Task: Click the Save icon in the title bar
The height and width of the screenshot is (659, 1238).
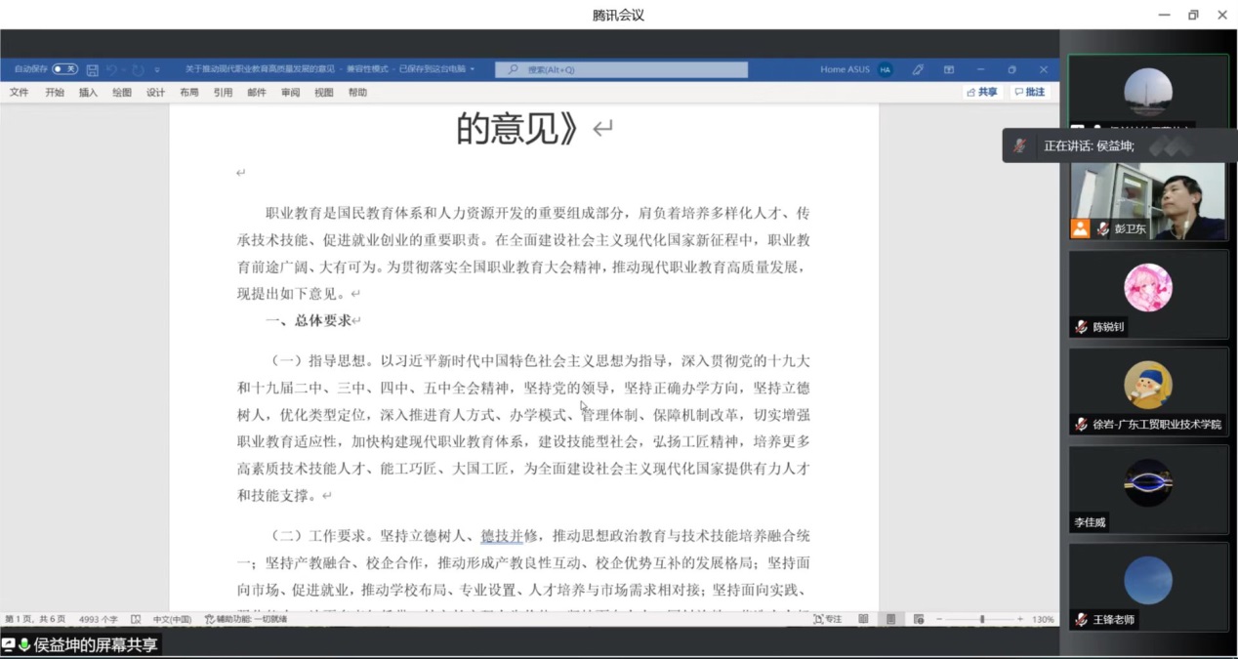Action: 92,69
